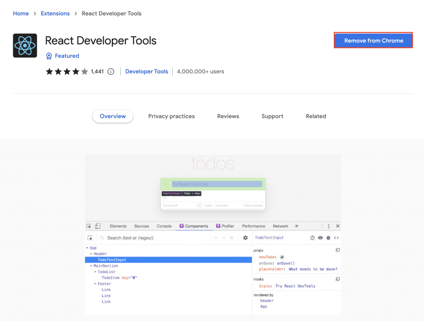View source with the angle brackets icon
The width and height of the screenshot is (424, 321).
336,238
